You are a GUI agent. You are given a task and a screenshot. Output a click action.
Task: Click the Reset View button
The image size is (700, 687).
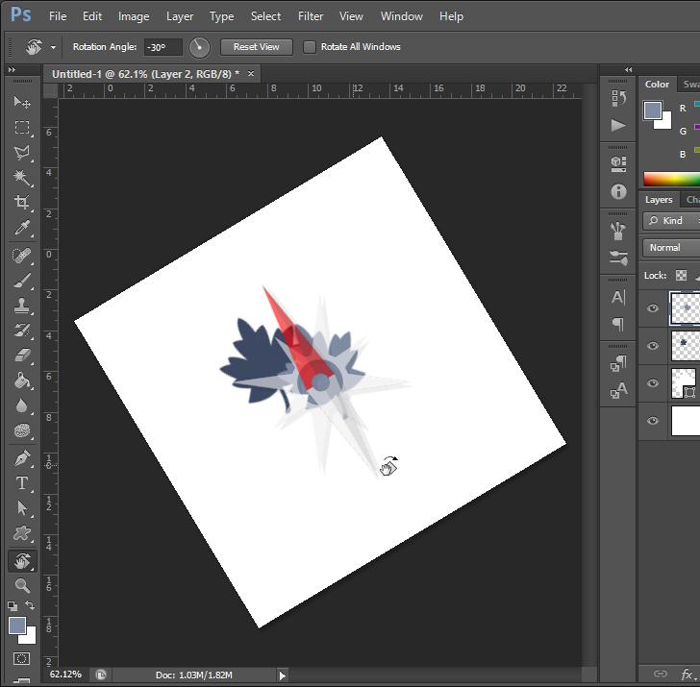coord(256,47)
